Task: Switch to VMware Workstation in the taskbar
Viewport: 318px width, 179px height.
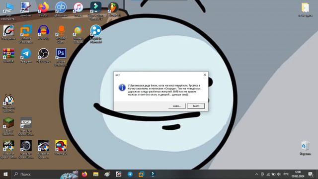Action: coord(141,174)
